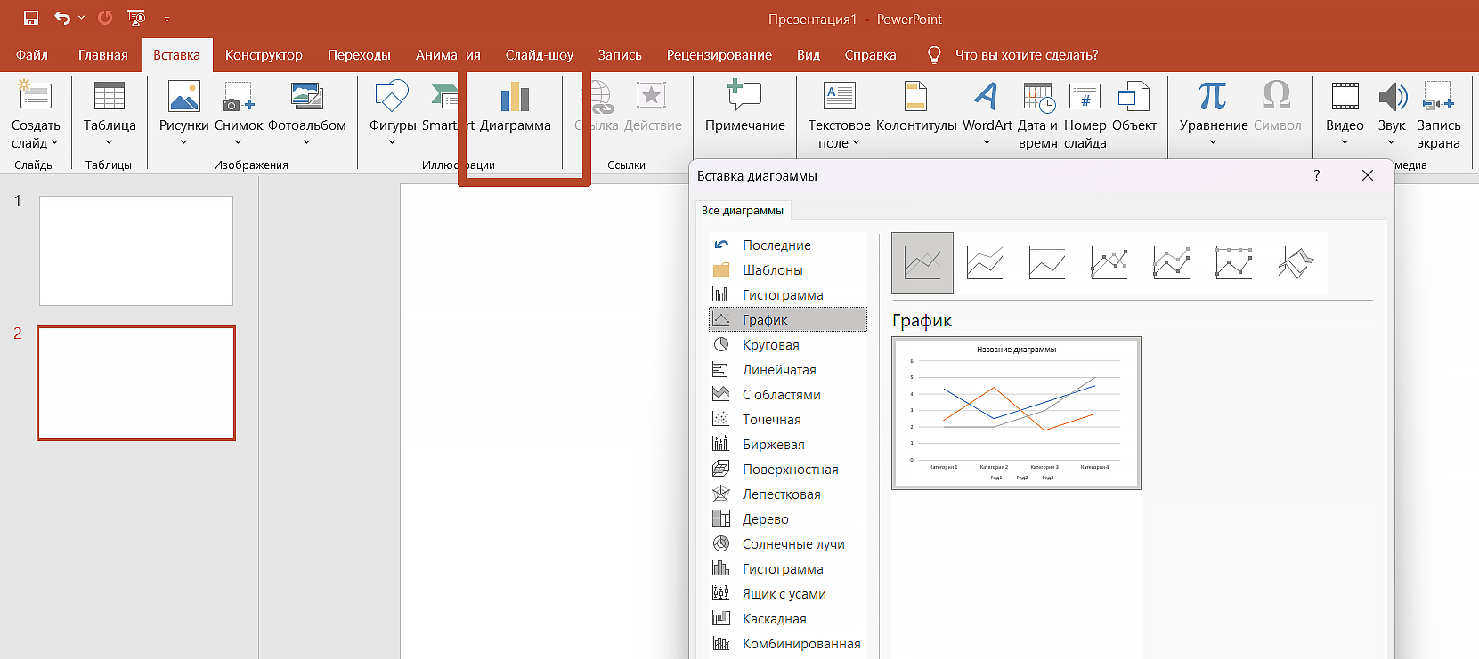This screenshot has width=1479, height=659.
Task: Start slideshow from beginning icon
Action: [136, 18]
